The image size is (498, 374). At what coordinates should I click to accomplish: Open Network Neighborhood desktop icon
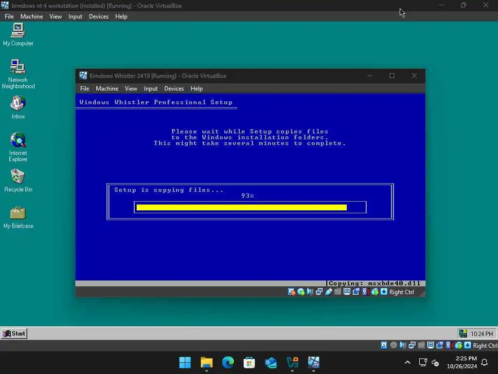tap(18, 74)
